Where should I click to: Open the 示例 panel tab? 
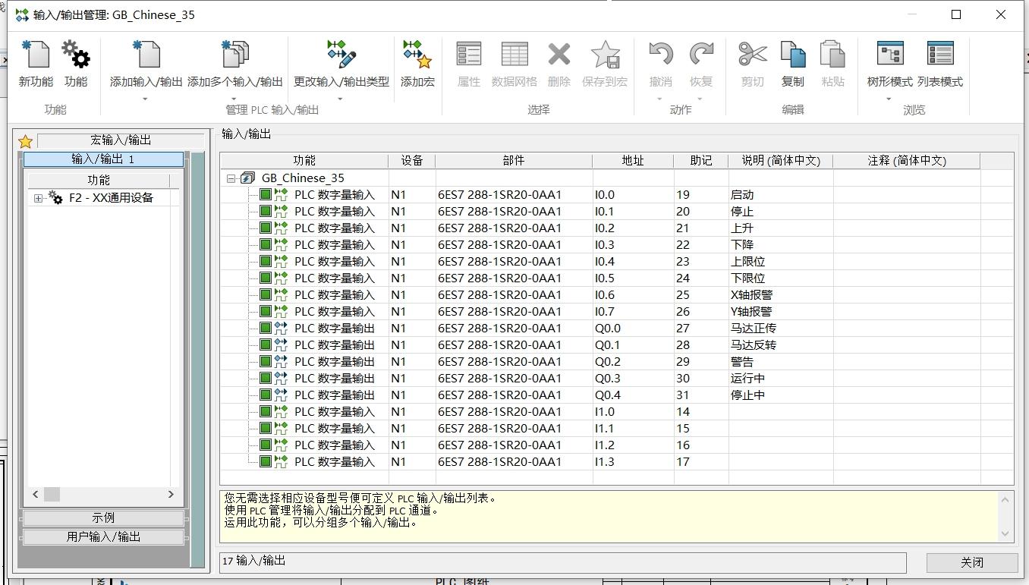[103, 518]
